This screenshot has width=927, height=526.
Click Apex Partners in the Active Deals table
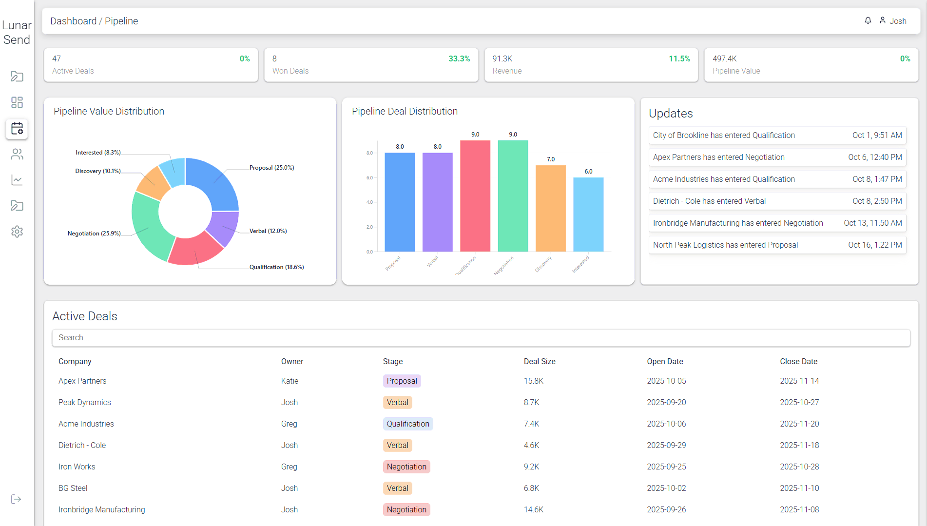(82, 381)
